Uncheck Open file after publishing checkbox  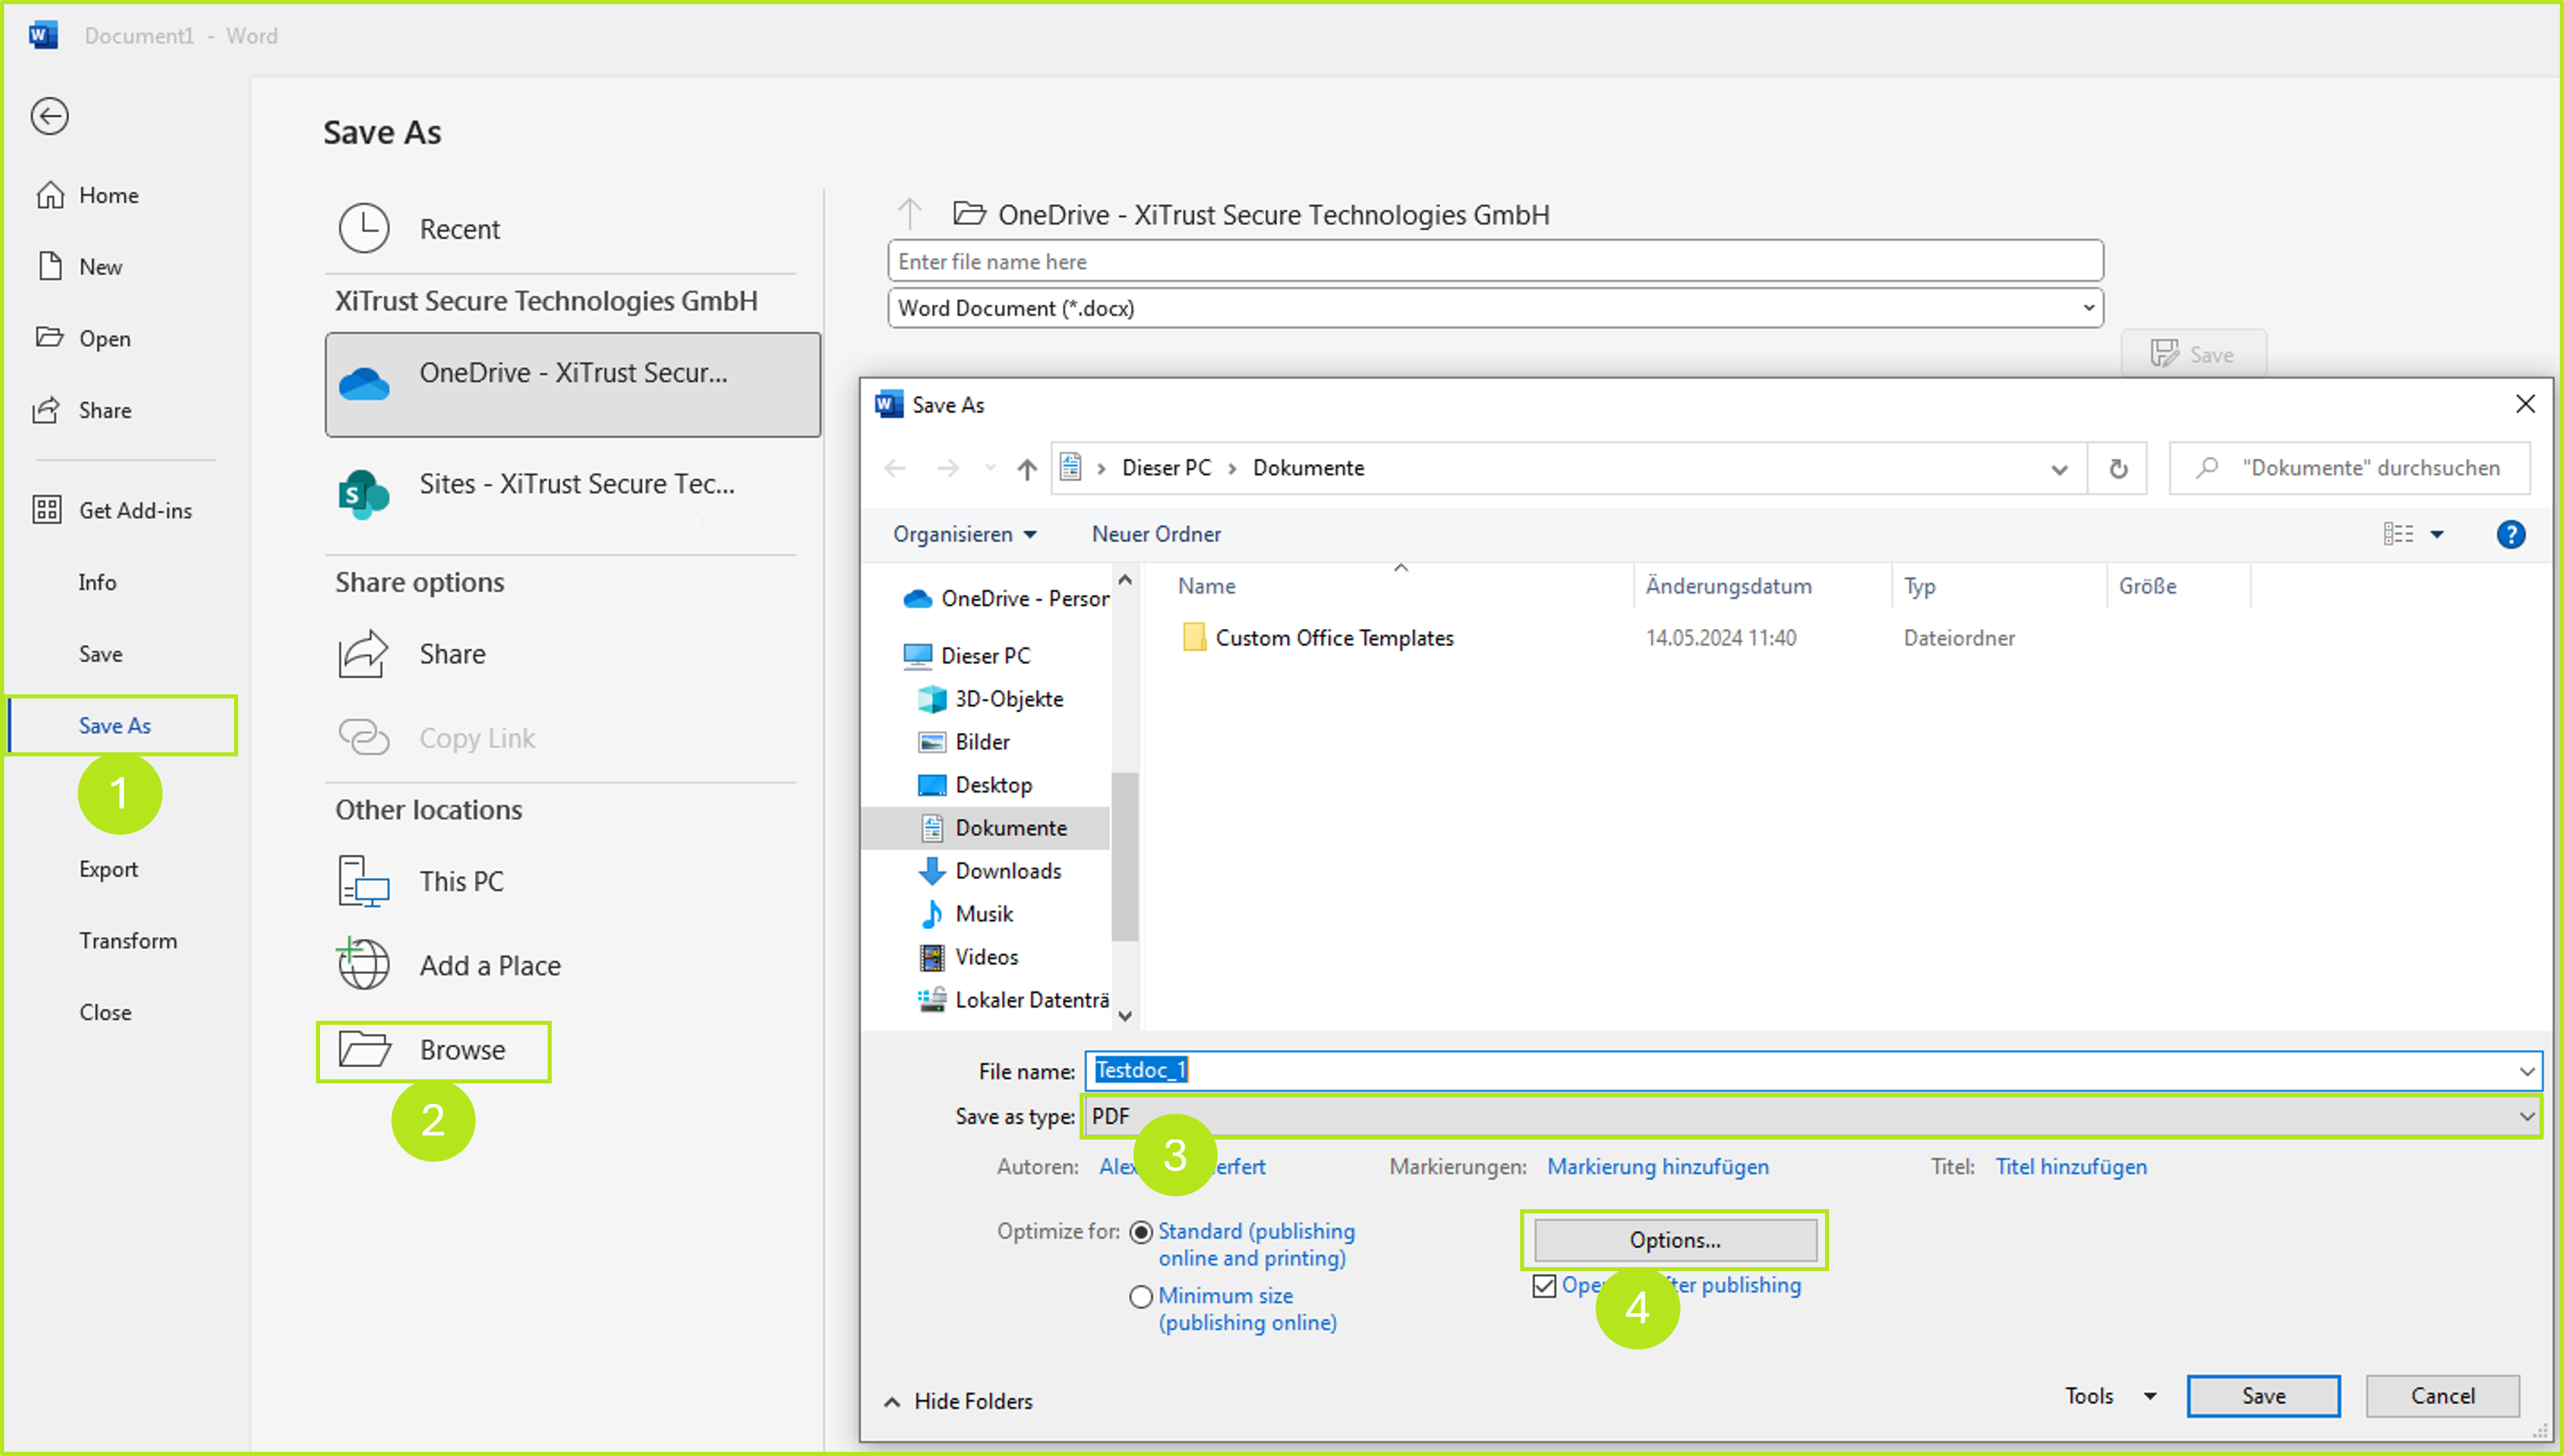[x=1544, y=1286]
